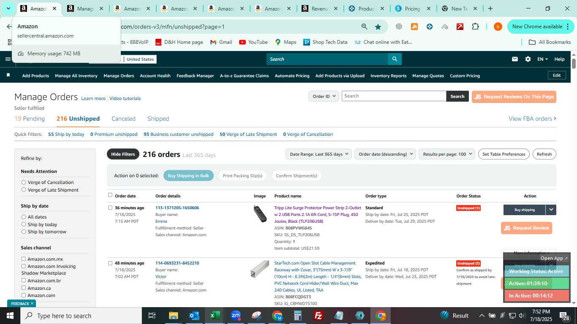Screen dimensions: 577x324
Task: Check the order 114-0693231-8452210 checkbox
Action: 110,263
